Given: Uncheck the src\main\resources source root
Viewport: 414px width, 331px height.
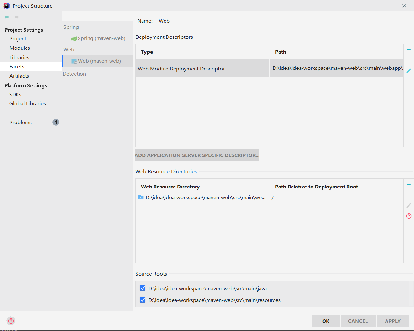Looking at the screenshot, I should [x=143, y=300].
